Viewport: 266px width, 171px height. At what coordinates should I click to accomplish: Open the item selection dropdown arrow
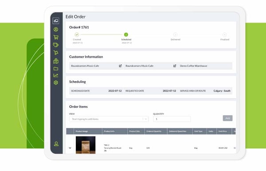click(x=145, y=119)
